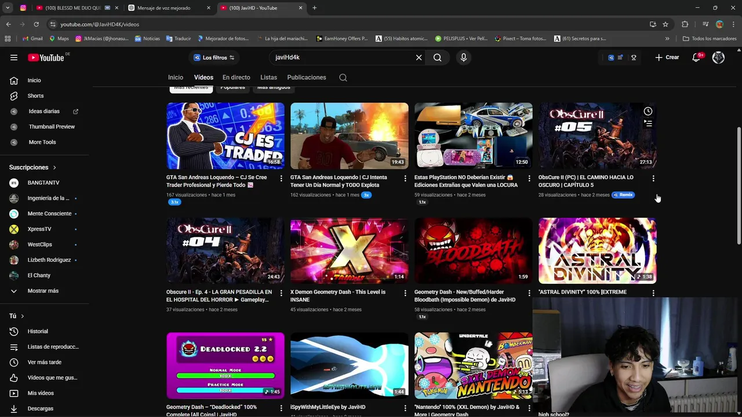Install app icon in the address bar

pyautogui.click(x=653, y=24)
